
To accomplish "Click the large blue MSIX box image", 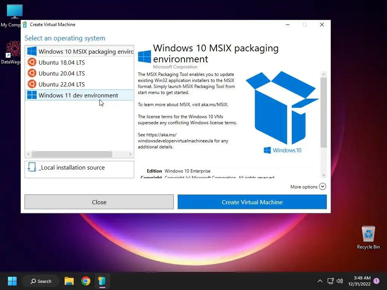I will pyautogui.click(x=282, y=108).
